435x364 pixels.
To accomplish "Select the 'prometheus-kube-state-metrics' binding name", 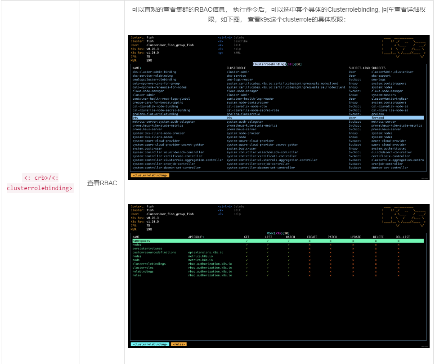I will click(158, 125).
